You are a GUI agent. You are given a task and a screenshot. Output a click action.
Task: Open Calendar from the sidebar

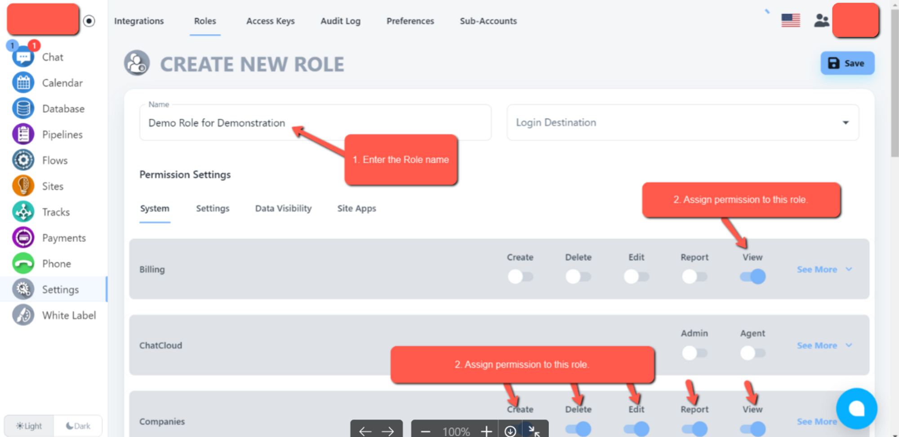point(23,83)
